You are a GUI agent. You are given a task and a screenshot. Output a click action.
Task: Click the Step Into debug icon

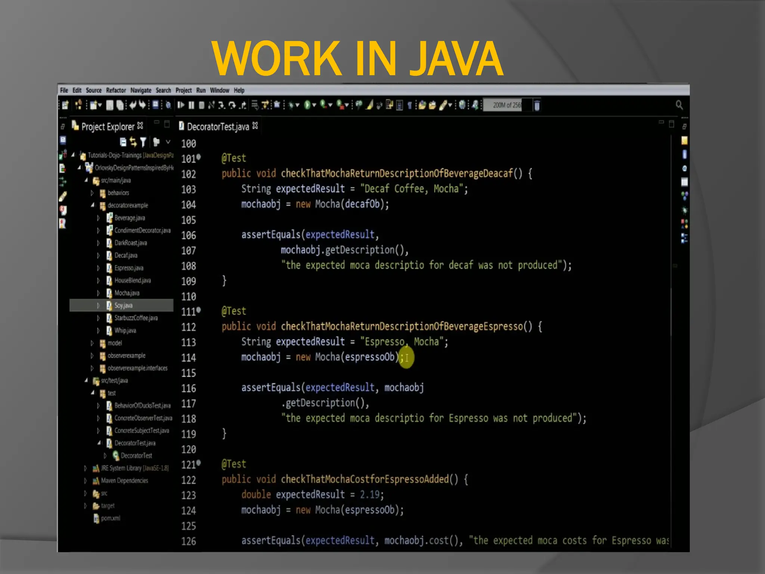tap(222, 105)
